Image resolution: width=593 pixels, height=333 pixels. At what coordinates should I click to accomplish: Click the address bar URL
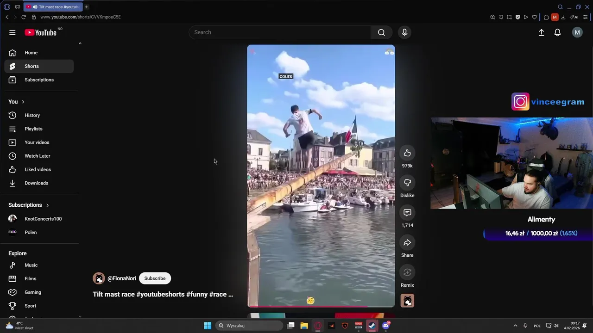coord(81,17)
